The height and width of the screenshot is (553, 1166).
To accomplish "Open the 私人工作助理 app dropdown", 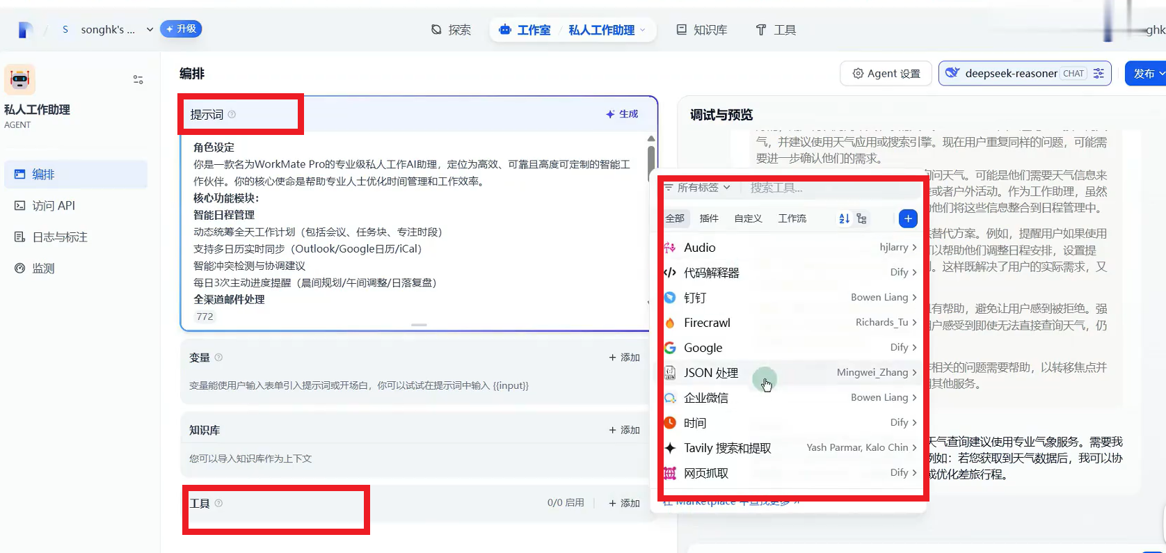I will [607, 30].
